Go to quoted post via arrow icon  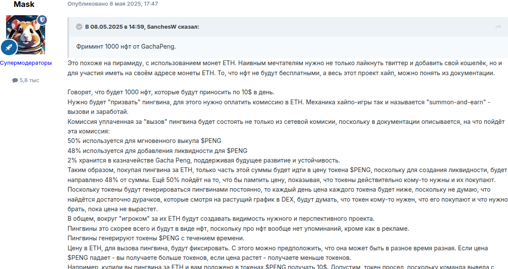[498, 27]
